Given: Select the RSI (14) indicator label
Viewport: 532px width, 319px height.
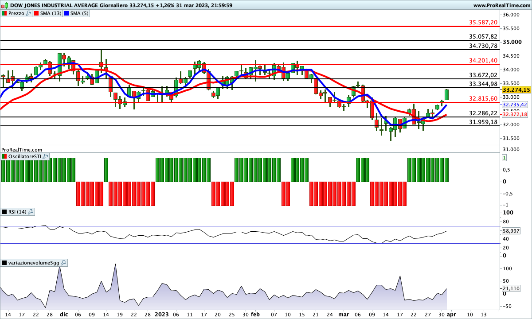Looking at the screenshot, I should [x=18, y=212].
